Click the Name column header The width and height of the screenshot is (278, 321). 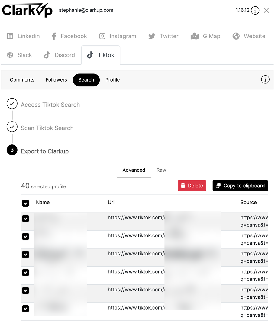[43, 202]
